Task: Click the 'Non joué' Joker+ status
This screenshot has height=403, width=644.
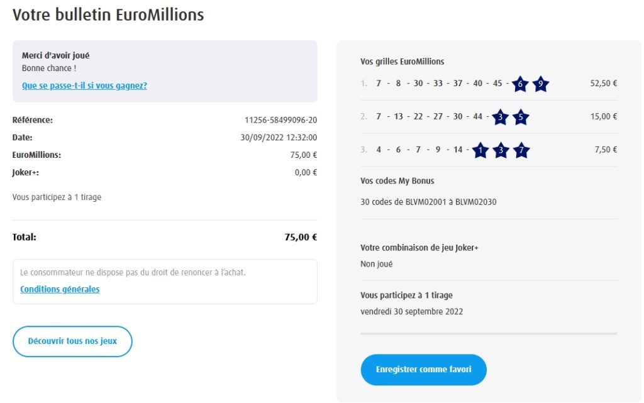Action: coord(376,264)
